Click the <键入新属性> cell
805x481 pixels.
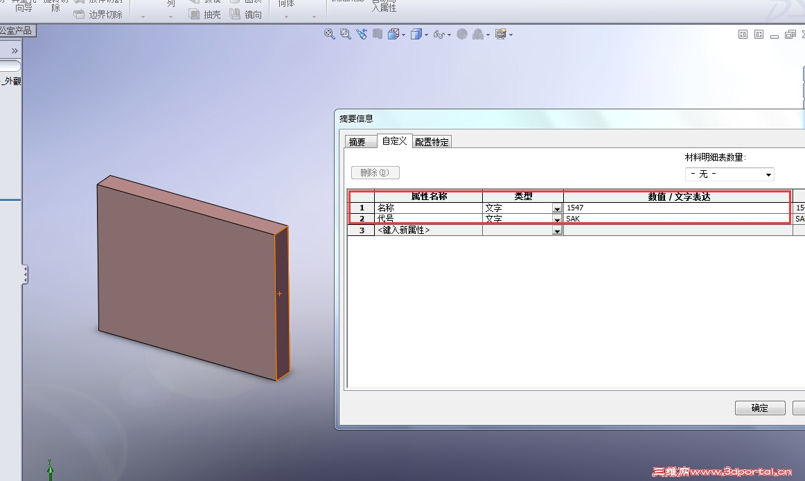click(x=428, y=230)
